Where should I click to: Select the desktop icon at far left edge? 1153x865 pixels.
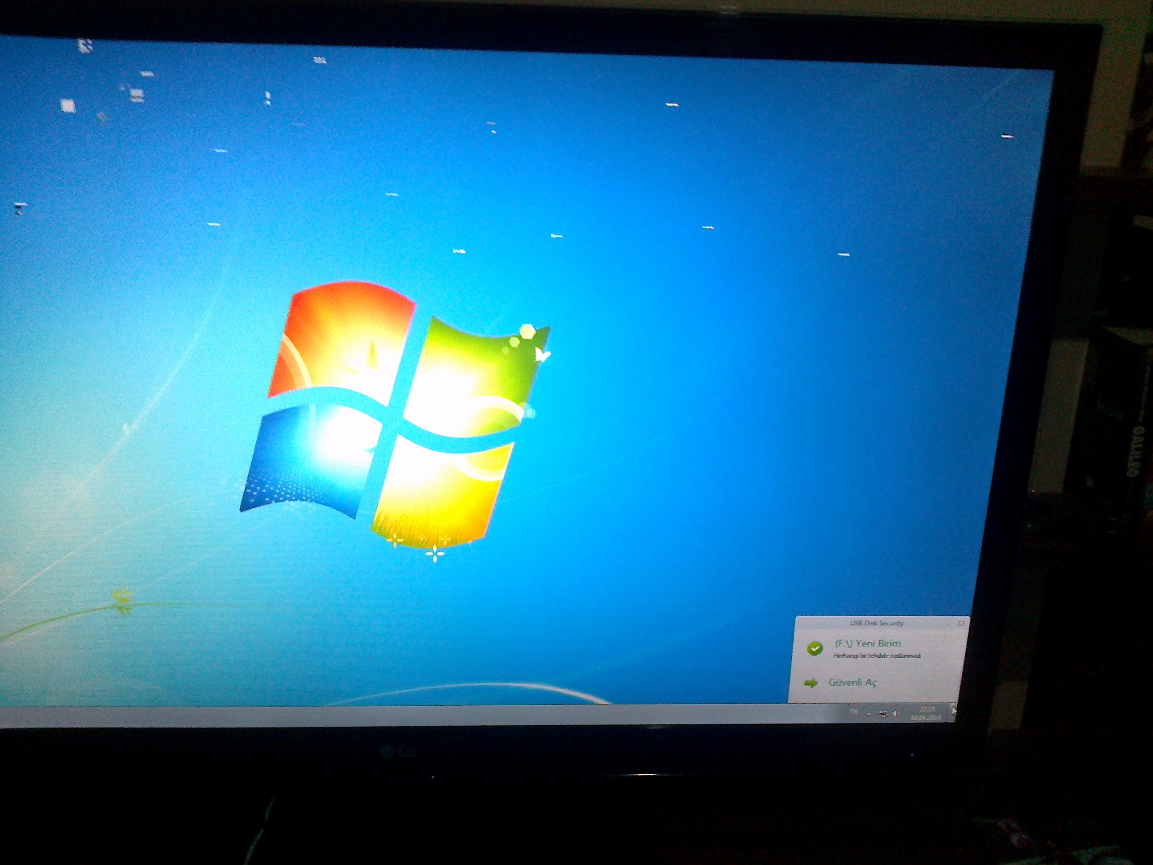[x=20, y=208]
